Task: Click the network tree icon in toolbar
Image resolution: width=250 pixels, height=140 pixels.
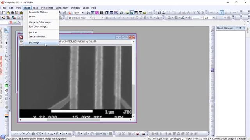Action: click(x=121, y=13)
